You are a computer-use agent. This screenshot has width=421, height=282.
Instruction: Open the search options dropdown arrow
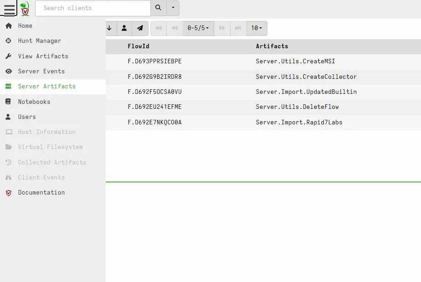point(173,8)
